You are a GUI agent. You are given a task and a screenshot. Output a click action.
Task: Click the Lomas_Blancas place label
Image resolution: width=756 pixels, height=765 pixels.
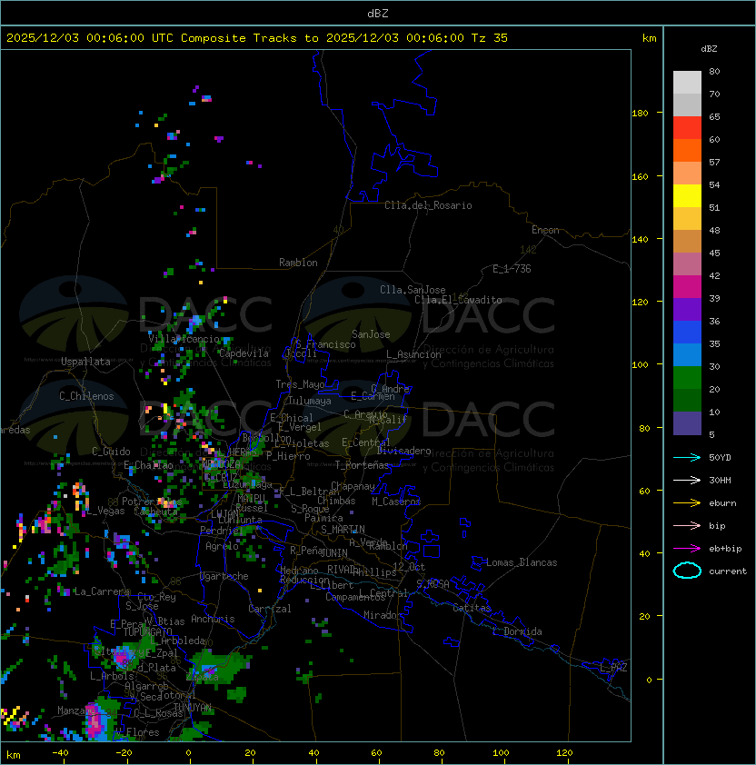(522, 562)
